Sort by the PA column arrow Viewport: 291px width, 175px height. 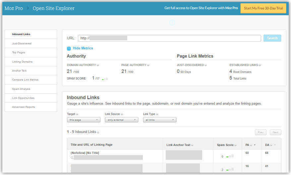pos(255,145)
